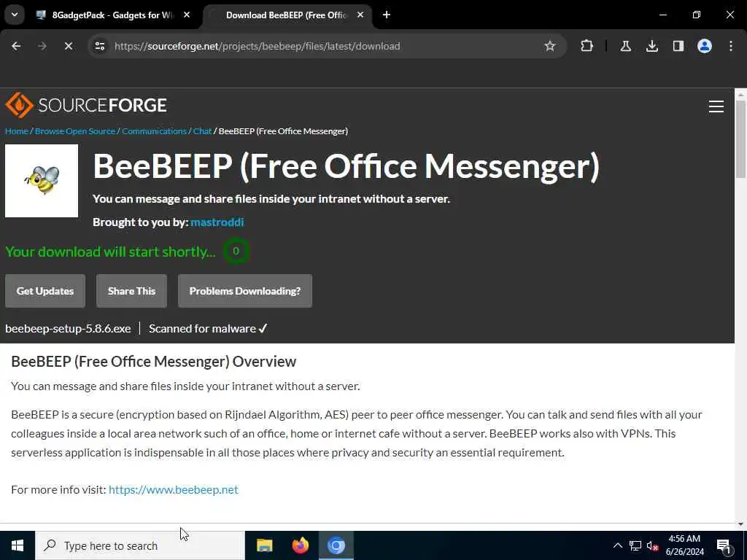Open Firefox from the taskbar

(300, 545)
